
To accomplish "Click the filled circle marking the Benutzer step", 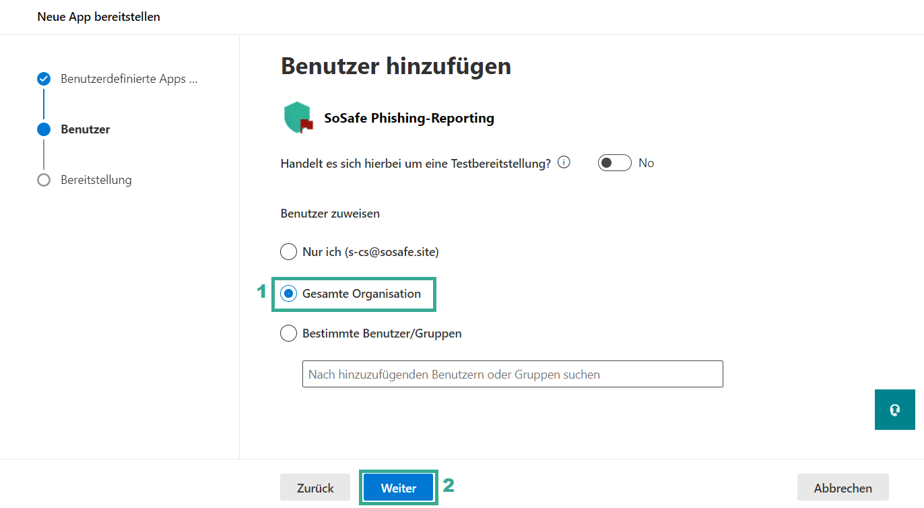I will [44, 129].
